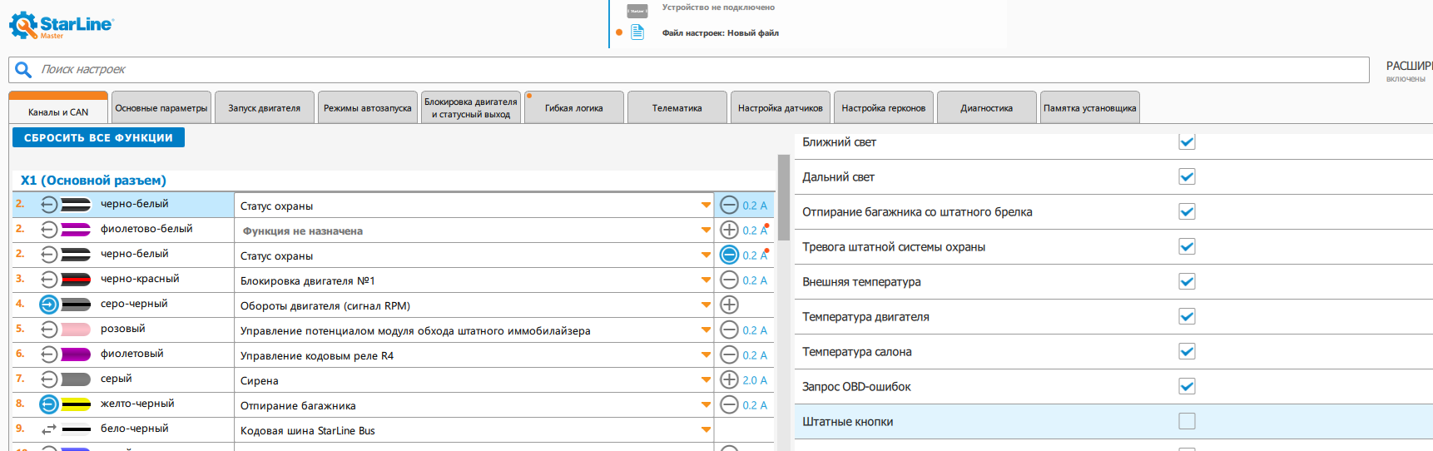Switch to Основные параметры tab
Screen dimensions: 1433x451
point(161,107)
